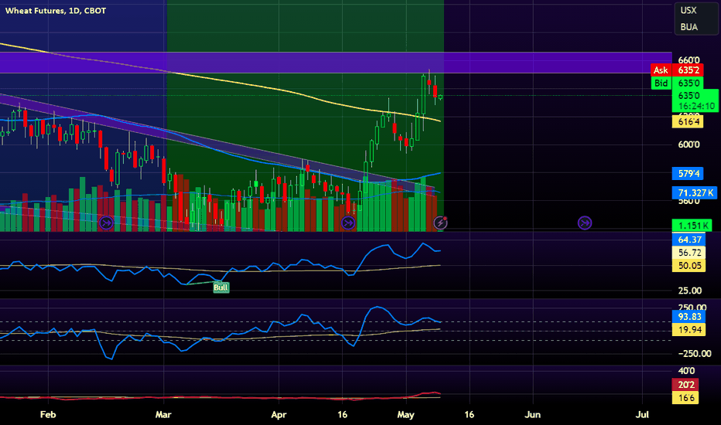This screenshot has height=425, width=721.
Task: Click the 600'0 price axis label
Action: point(689,144)
